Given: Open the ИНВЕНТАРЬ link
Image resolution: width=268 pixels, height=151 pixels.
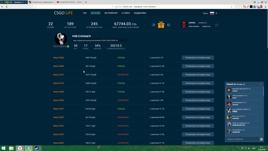Looking at the screenshot, I should click(x=206, y=27).
